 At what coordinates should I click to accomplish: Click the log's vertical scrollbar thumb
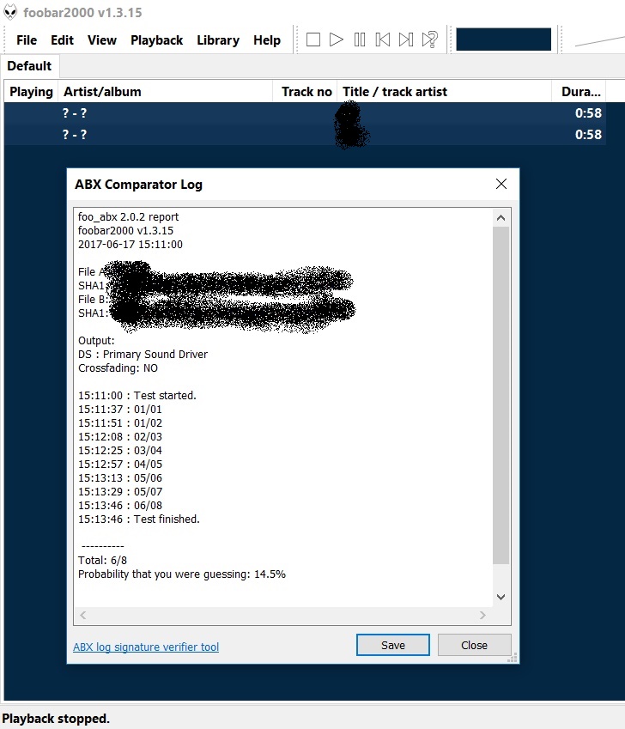[x=501, y=395]
